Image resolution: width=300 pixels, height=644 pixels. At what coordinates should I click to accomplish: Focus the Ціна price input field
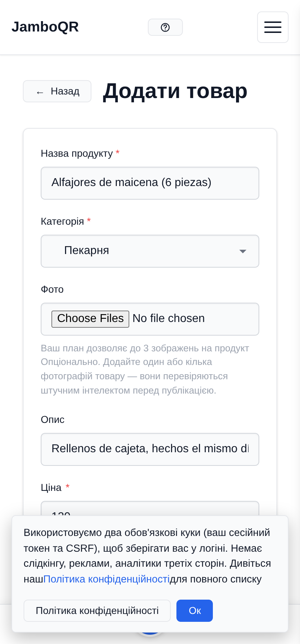150,508
